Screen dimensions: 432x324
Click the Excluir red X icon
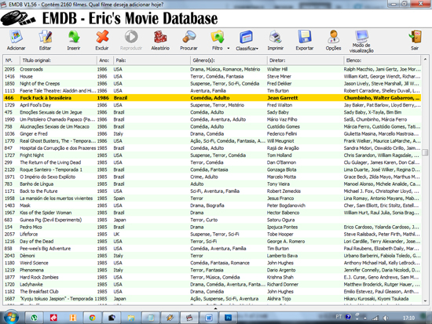[102, 37]
